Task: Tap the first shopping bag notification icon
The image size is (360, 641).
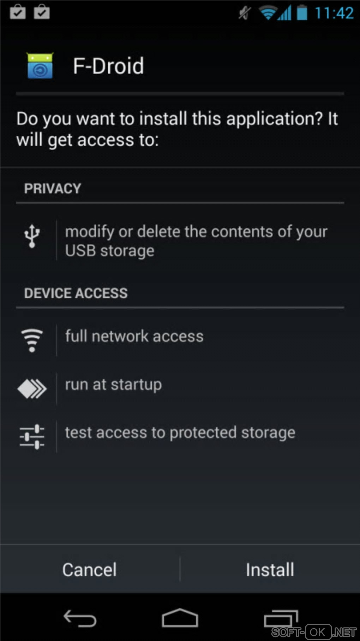Action: tap(18, 12)
